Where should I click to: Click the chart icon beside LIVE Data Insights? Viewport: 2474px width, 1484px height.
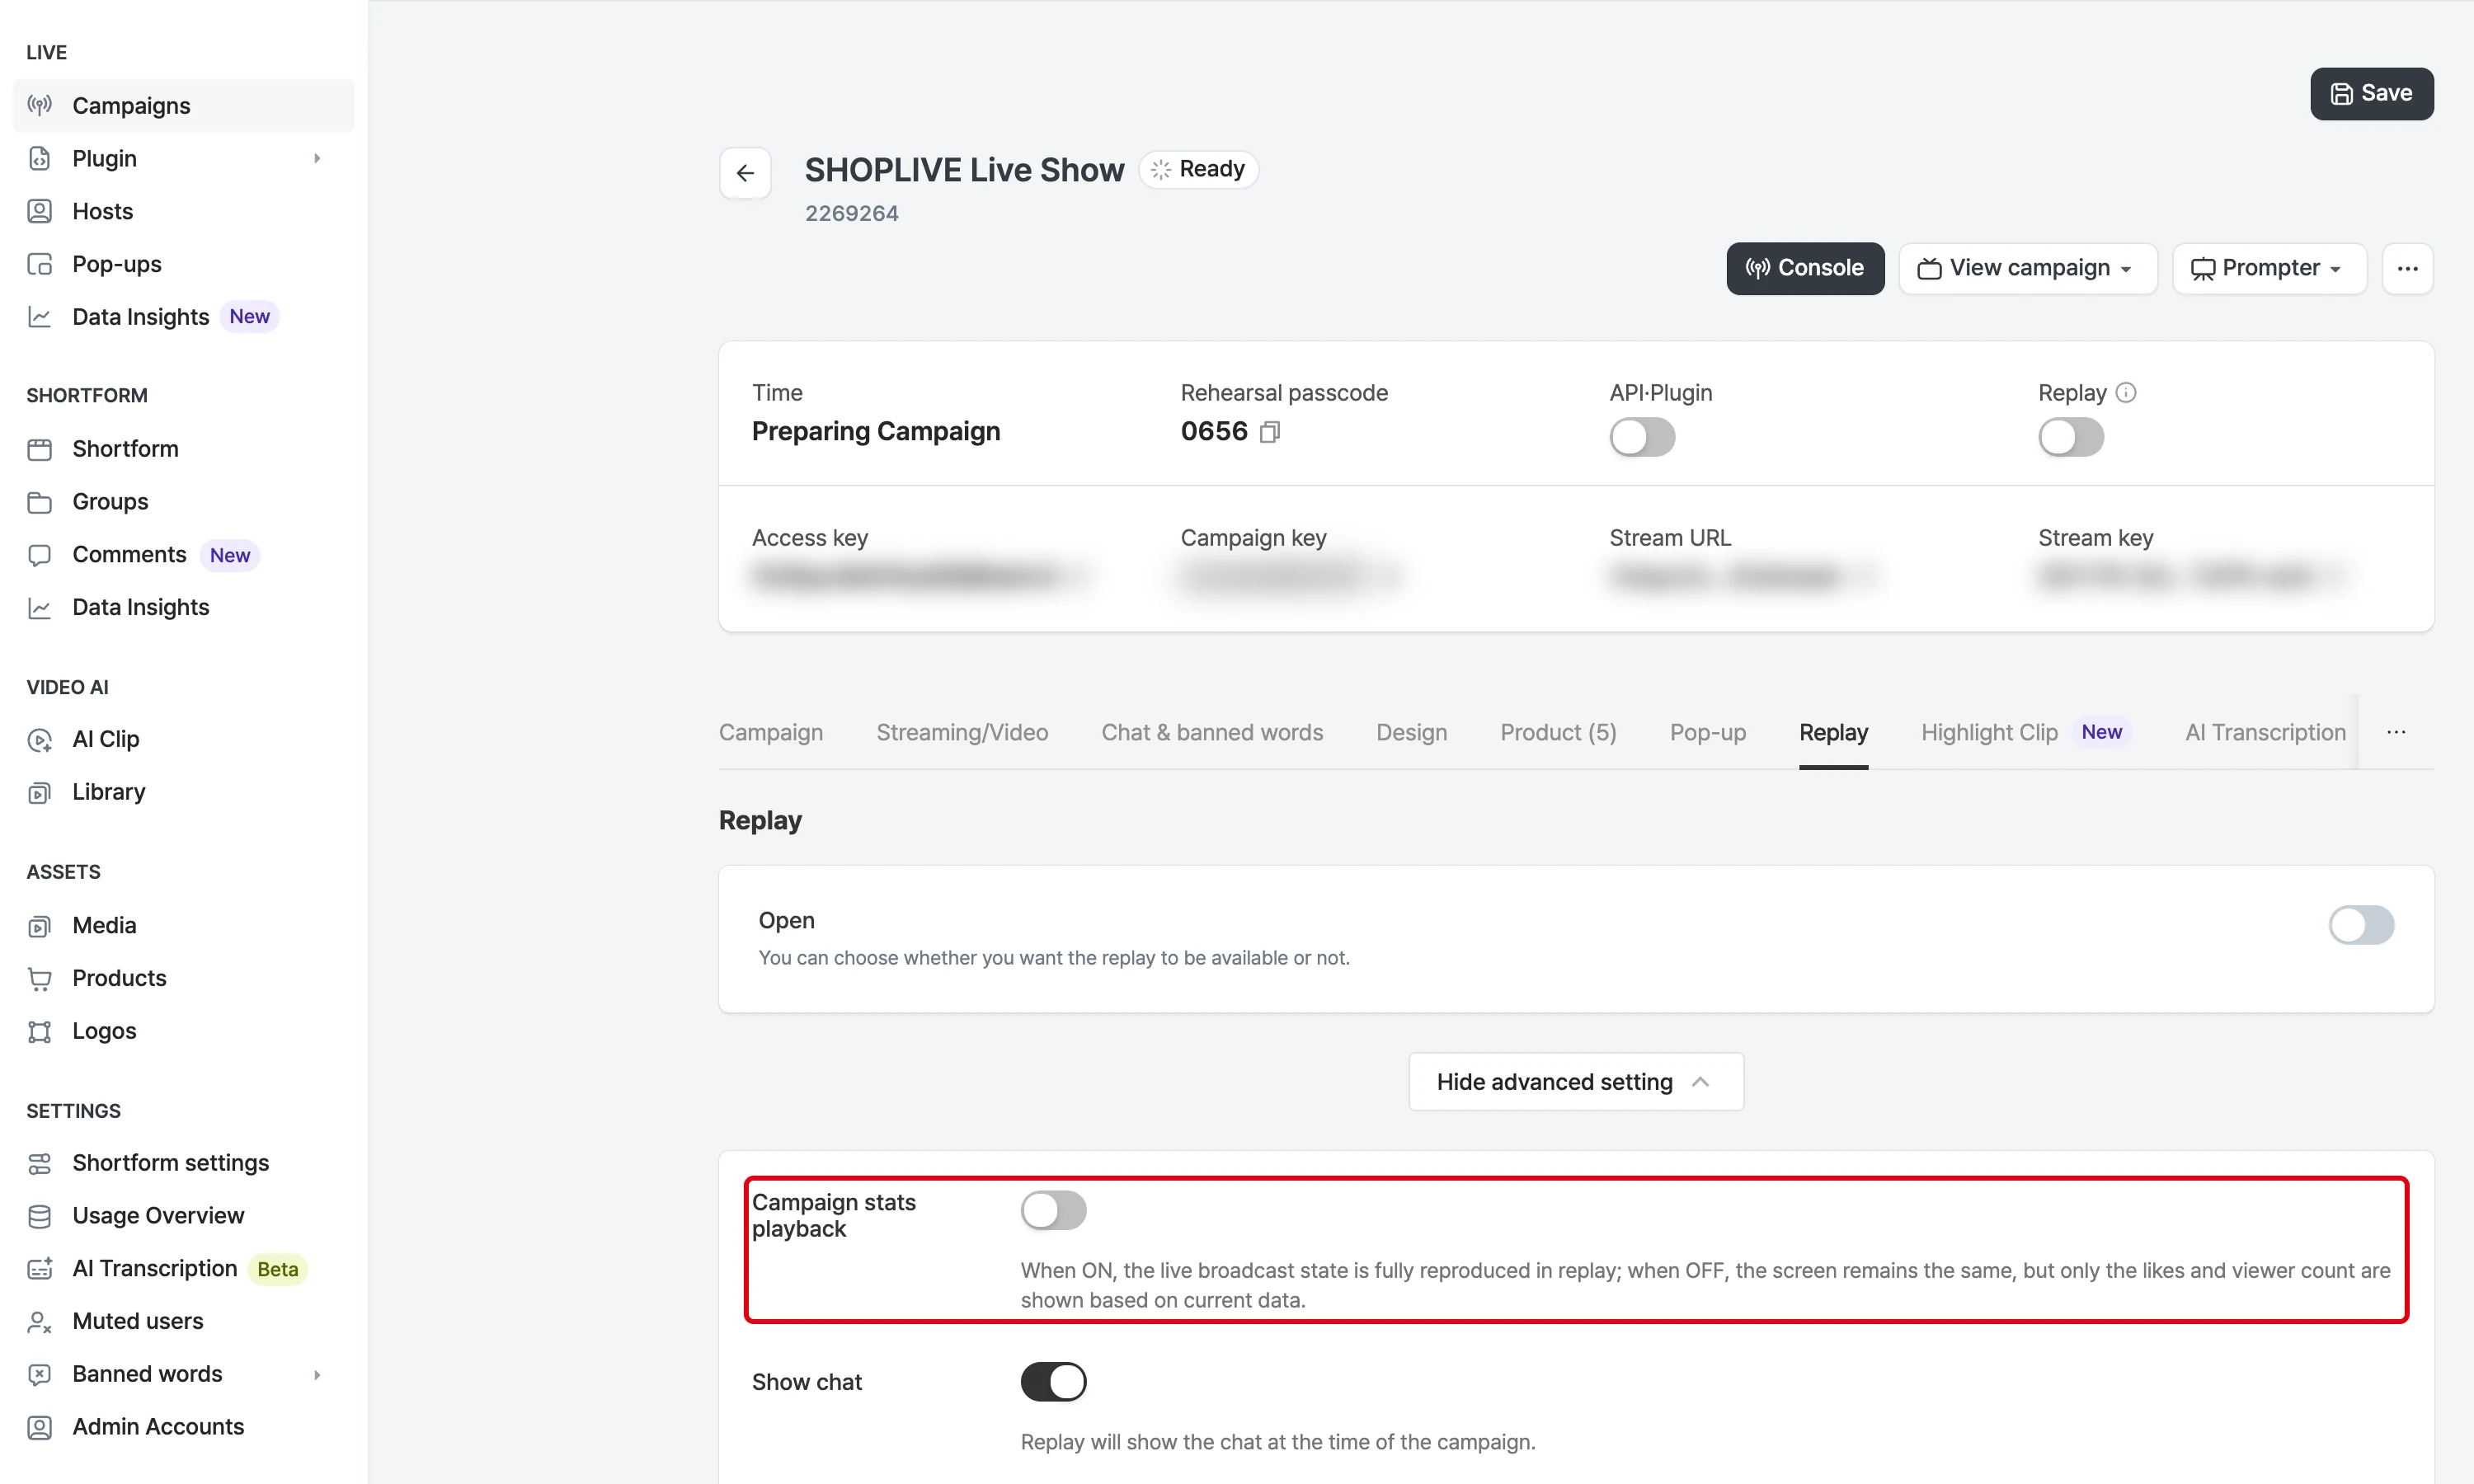pos(39,317)
